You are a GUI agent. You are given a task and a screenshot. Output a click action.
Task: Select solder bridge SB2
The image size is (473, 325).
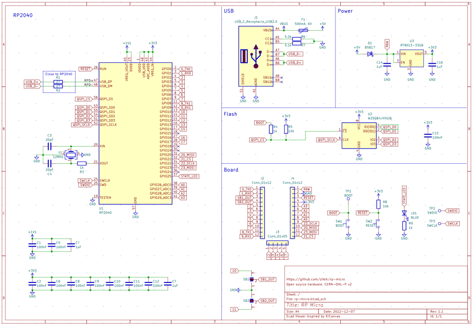coord(252,301)
